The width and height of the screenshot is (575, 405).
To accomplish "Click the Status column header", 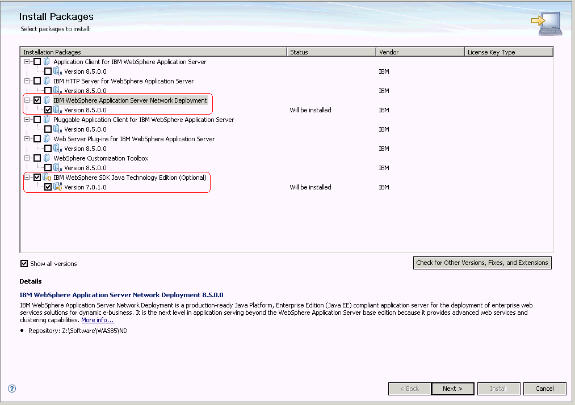I will pos(331,52).
